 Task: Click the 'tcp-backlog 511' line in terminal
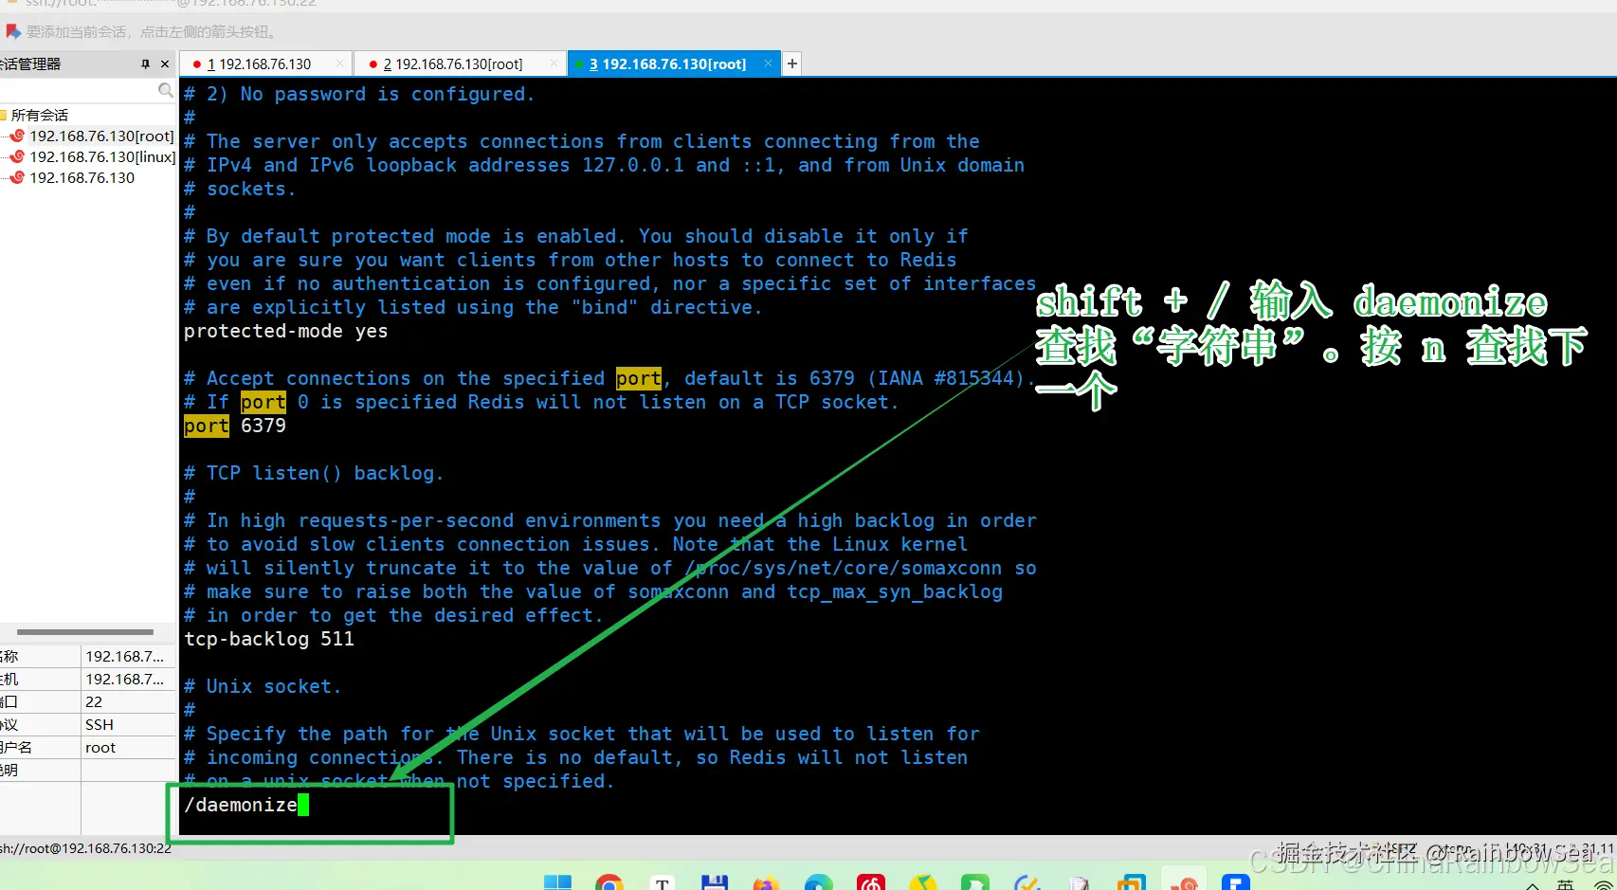[268, 639]
